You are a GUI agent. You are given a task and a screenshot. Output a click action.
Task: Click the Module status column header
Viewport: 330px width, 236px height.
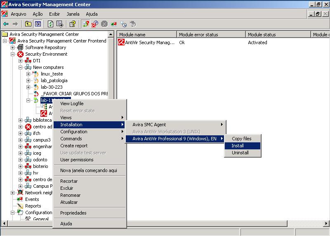coord(278,35)
